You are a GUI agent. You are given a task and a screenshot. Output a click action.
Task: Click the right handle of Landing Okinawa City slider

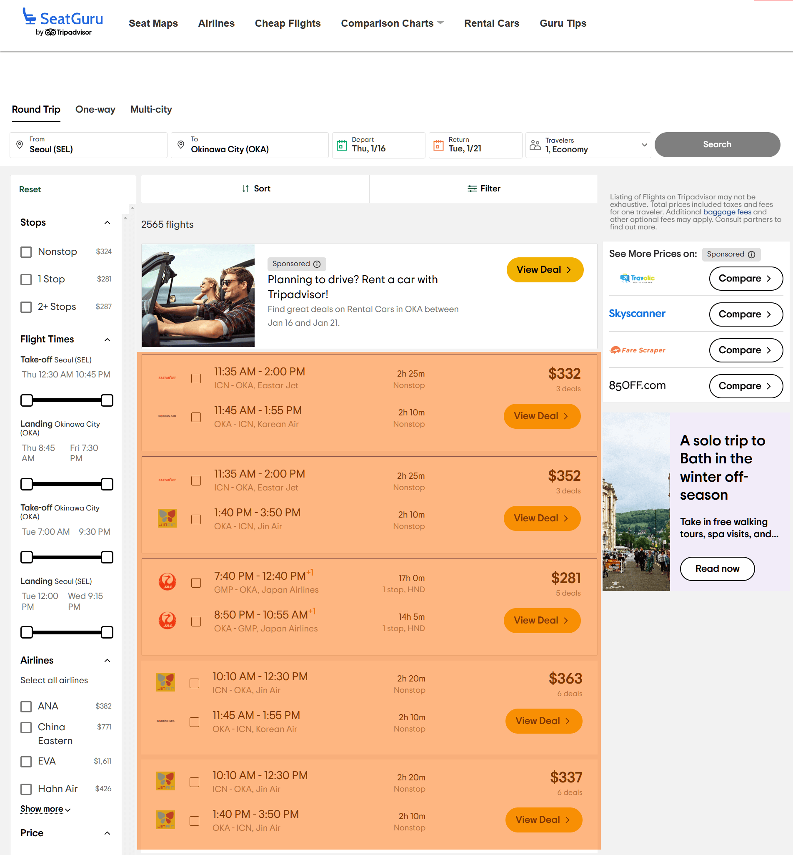pos(107,484)
